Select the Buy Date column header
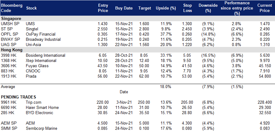Viewport: 275px width, 131px height. 124,8
